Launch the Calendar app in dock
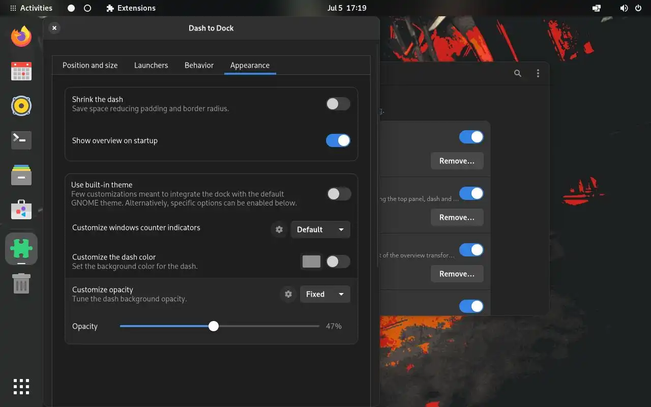The width and height of the screenshot is (651, 407). click(21, 71)
